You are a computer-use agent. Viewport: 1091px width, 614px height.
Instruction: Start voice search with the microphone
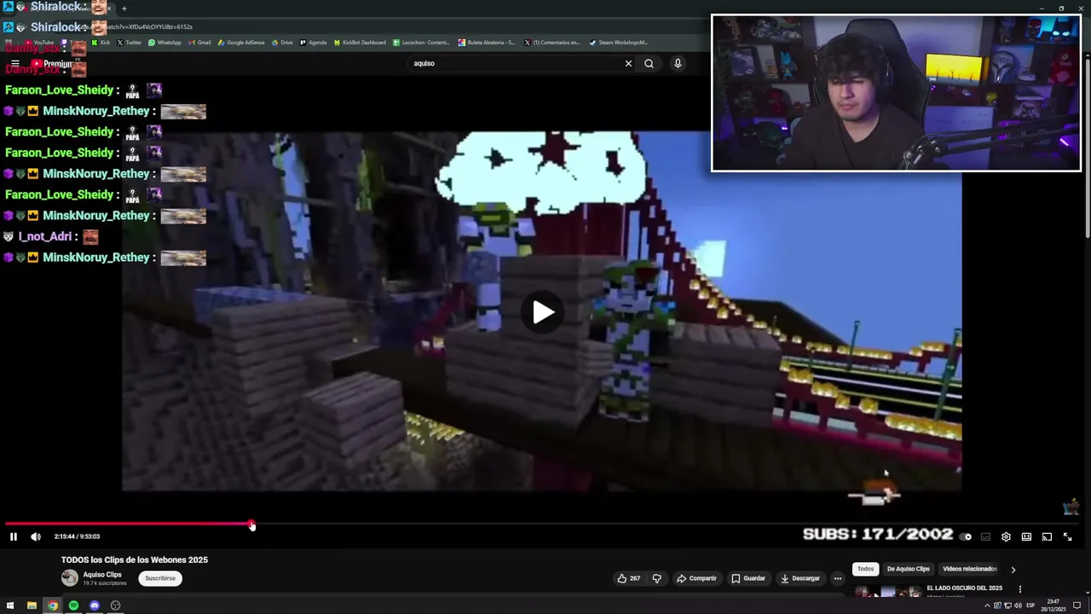tap(678, 63)
